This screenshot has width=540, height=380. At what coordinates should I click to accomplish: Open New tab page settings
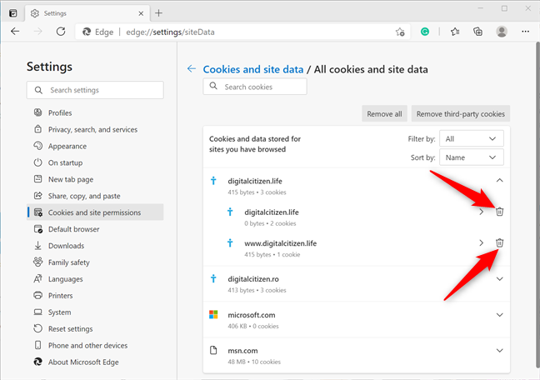click(x=95, y=179)
